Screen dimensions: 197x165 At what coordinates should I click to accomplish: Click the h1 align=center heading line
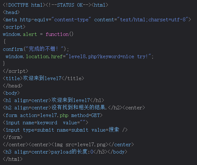tap(53, 100)
